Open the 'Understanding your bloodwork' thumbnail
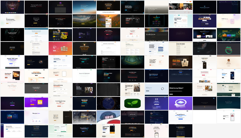 point(108,131)
